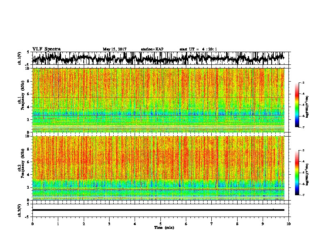
Task: Click time axis tick label "4"
Action: [135, 224]
